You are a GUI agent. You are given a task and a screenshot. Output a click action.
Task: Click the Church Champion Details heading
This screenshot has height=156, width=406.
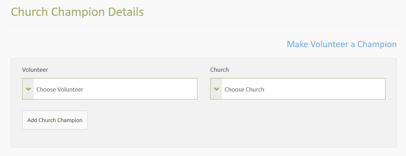[77, 12]
